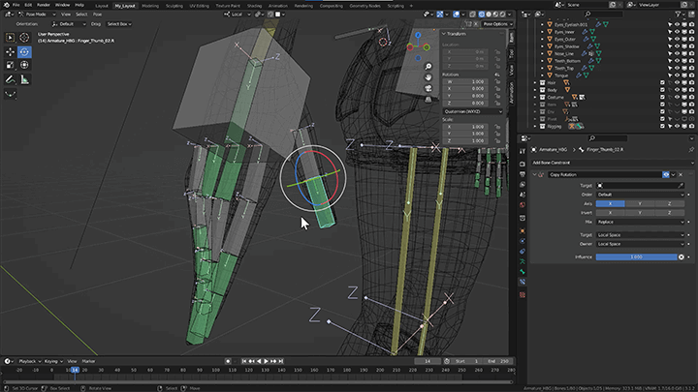The image size is (698, 392).
Task: Jump to the timeline end frame
Action: (281, 361)
